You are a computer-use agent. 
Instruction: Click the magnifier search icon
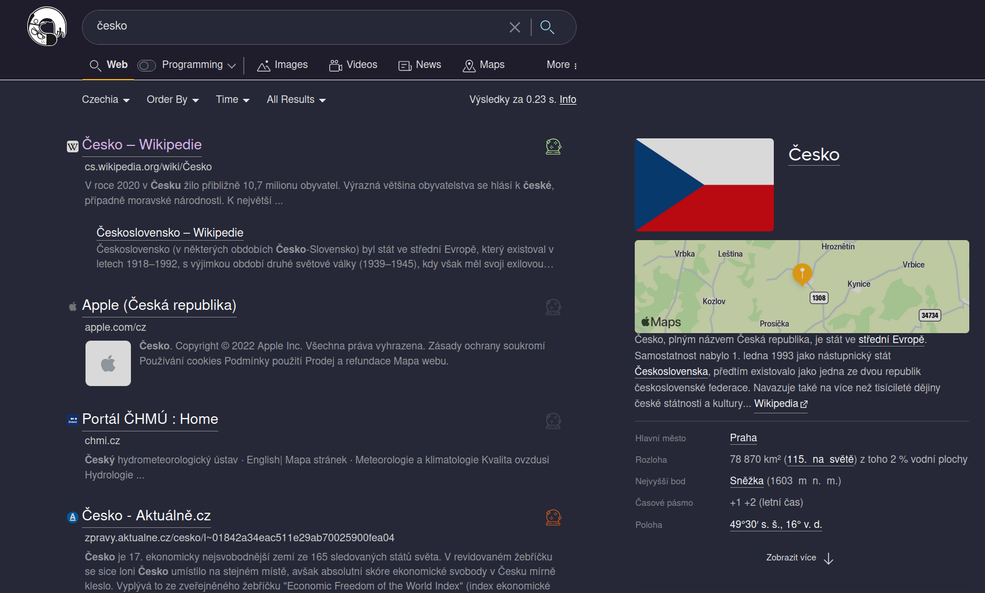point(547,27)
